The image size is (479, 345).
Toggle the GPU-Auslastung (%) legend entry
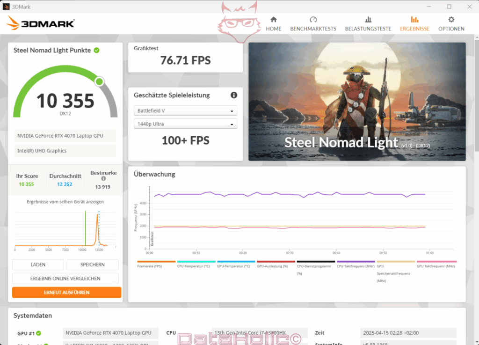pyautogui.click(x=276, y=264)
